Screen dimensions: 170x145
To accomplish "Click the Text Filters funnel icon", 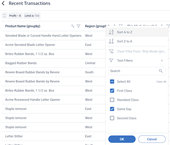I will (x=111, y=60).
